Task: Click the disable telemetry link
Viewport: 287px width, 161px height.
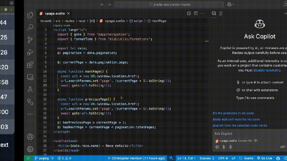Action: (x=267, y=70)
